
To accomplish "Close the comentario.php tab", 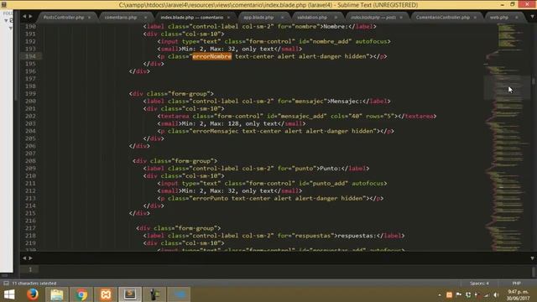I will (x=145, y=18).
